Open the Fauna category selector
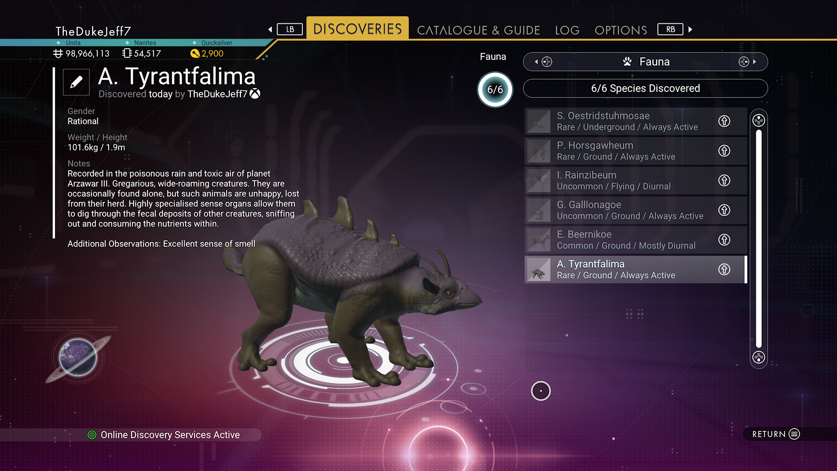Viewport: 837px width, 471px height. click(645, 62)
